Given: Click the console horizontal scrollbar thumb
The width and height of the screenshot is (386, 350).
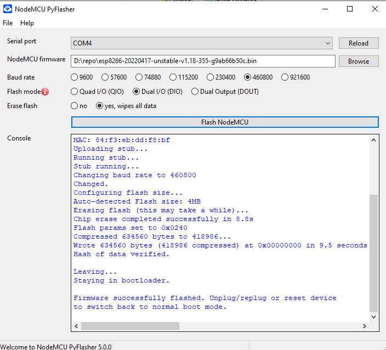Looking at the screenshot, I should 130,326.
